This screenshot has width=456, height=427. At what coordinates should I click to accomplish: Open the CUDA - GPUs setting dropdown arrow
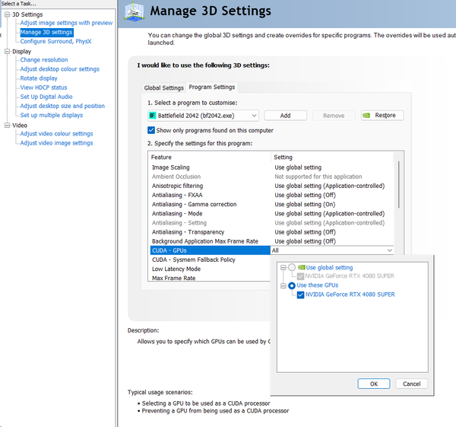[x=389, y=250]
